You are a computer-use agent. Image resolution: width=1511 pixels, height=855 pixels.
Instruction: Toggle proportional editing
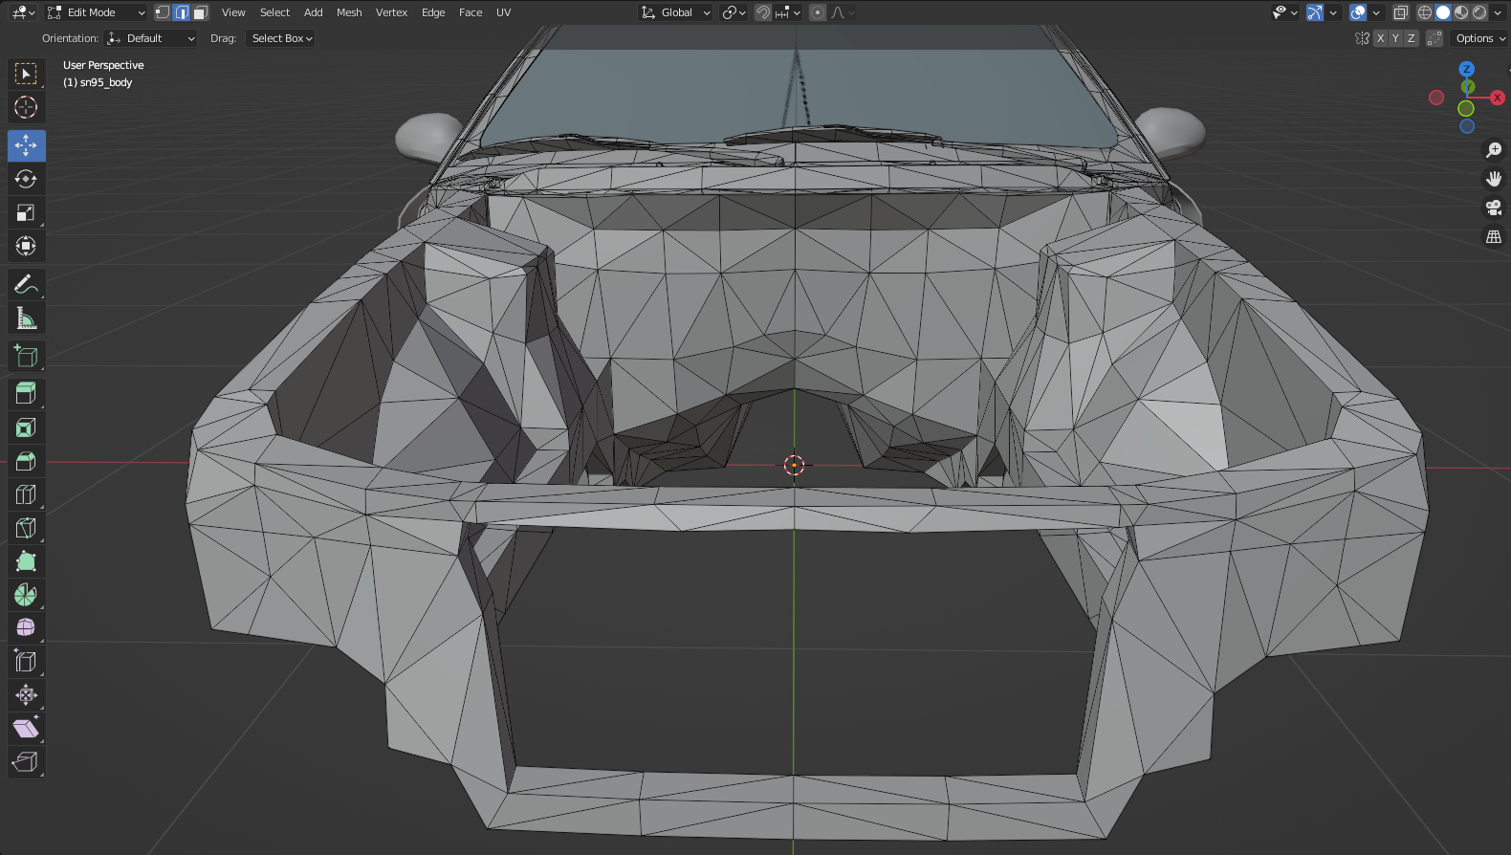817,12
